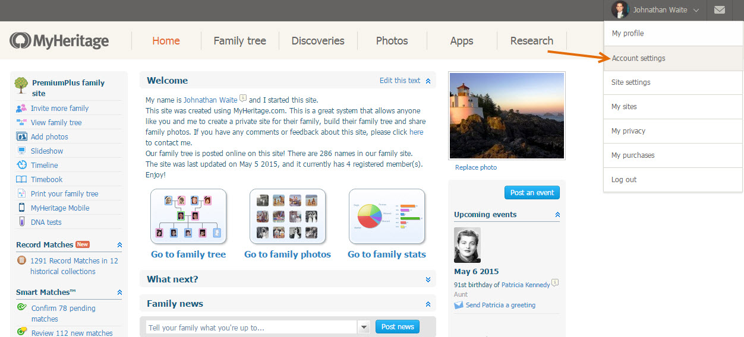Click the family tree chart icon
Viewport: 744px width, 337px height.
click(188, 217)
